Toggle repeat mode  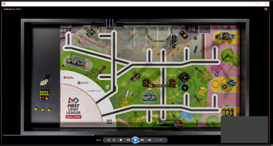tap(114, 140)
